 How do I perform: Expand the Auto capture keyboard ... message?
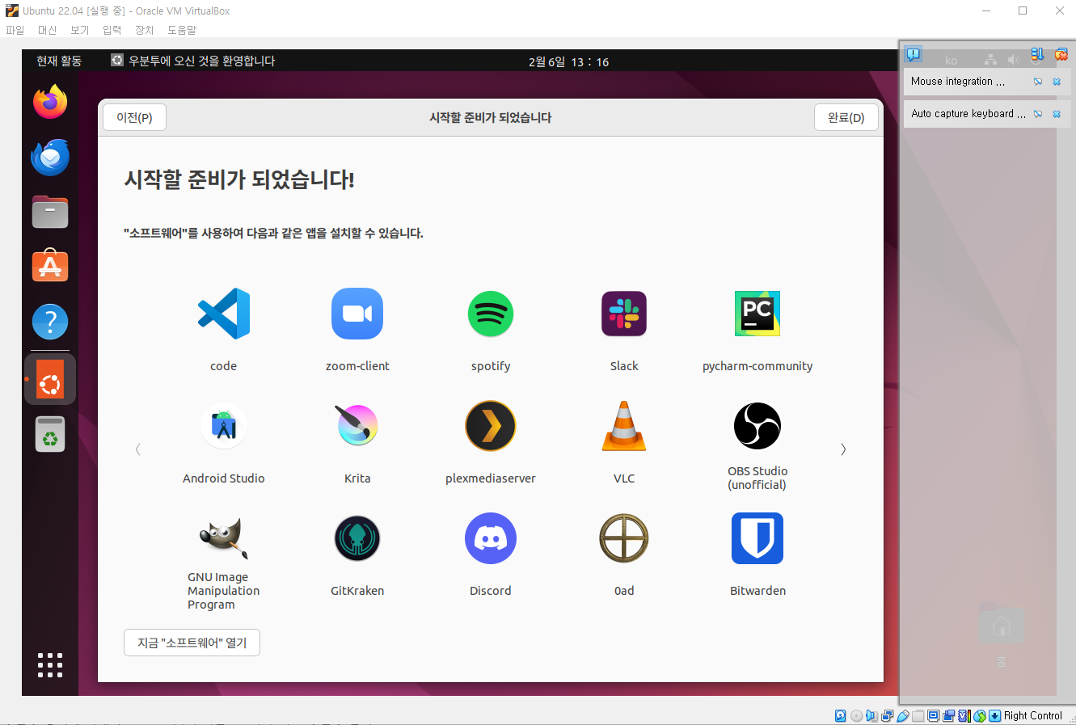coord(968,114)
